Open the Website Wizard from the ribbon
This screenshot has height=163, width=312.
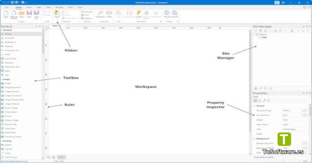pos(14,14)
